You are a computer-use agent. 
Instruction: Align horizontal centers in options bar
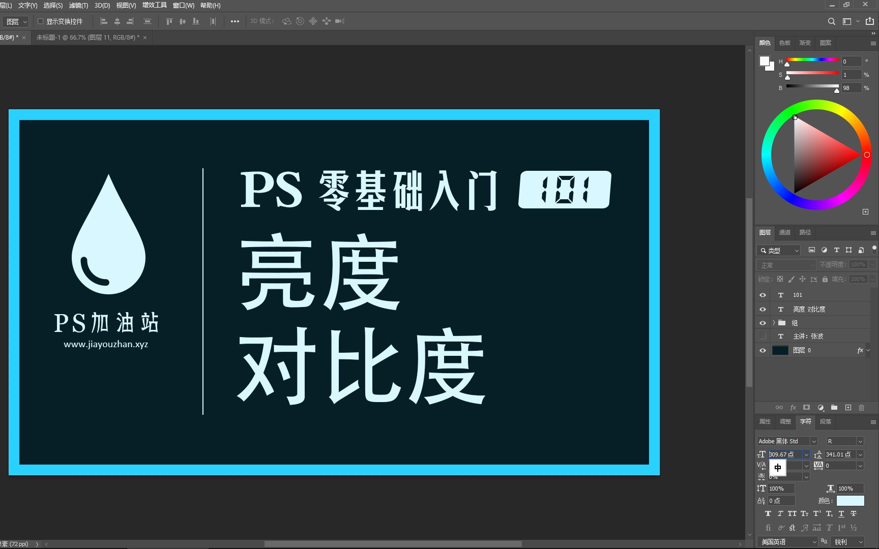[x=117, y=21]
